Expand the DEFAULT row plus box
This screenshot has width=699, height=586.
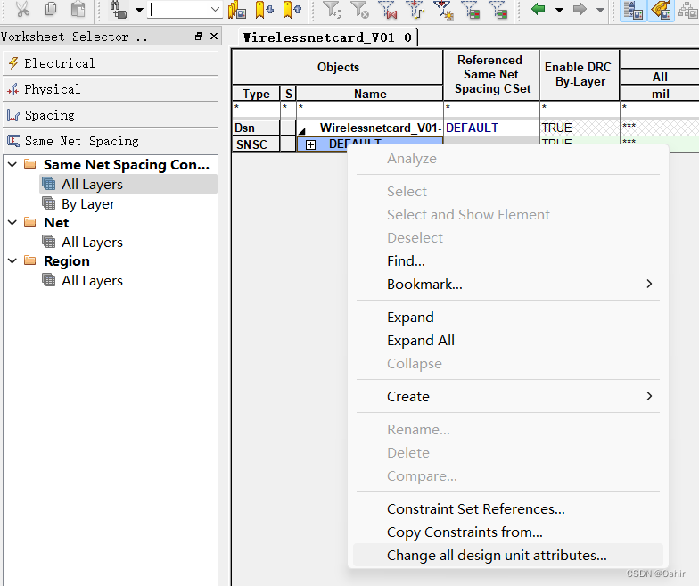[310, 144]
